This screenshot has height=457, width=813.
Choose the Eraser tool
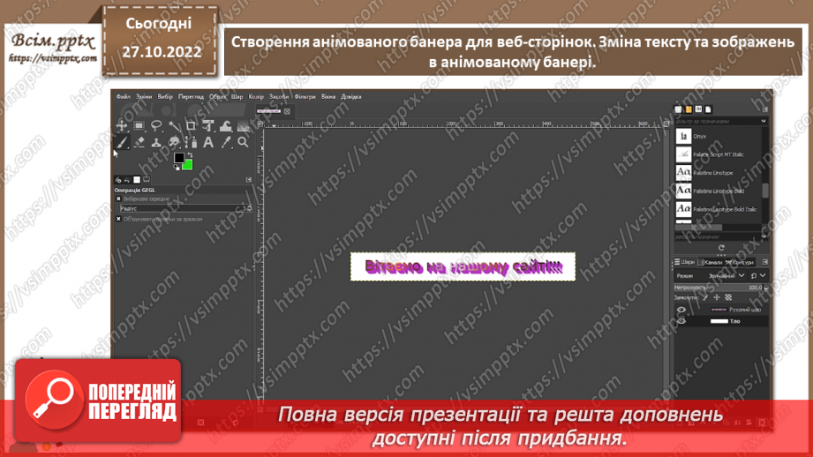pyautogui.click(x=139, y=142)
